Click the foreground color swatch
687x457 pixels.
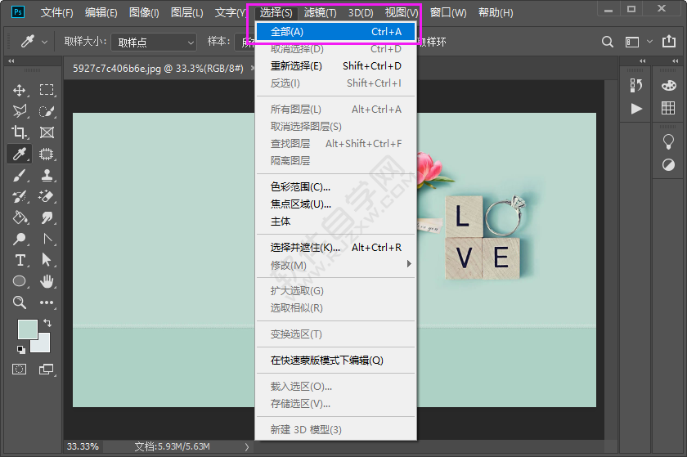27,329
